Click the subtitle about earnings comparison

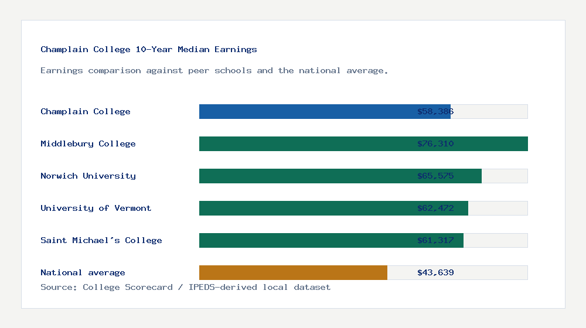(x=214, y=71)
